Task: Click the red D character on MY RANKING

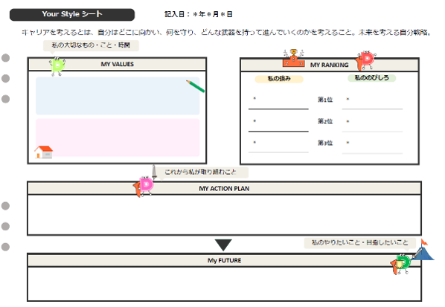Action: pos(365,60)
